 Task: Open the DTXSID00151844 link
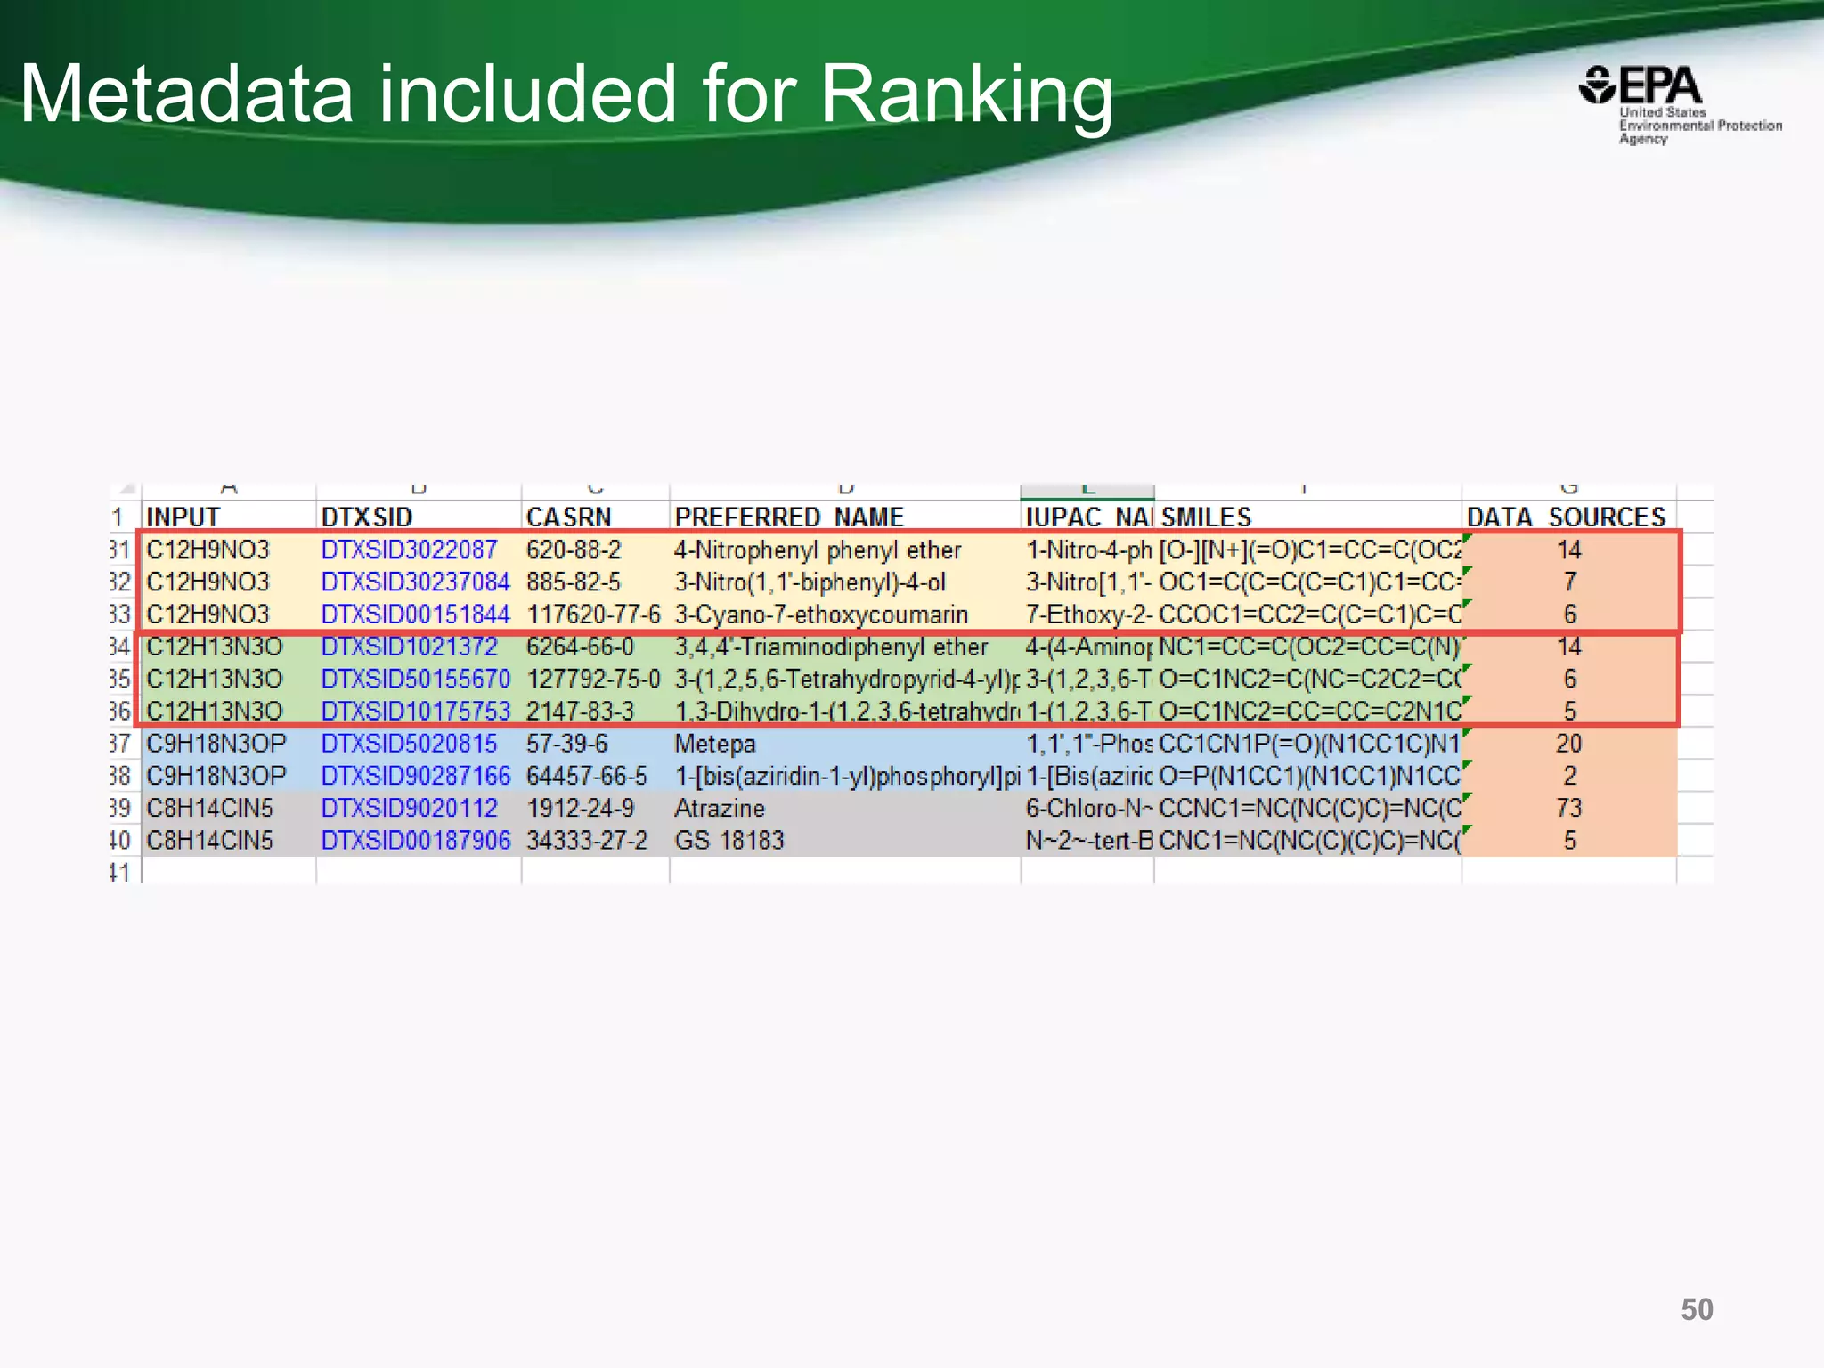point(415,615)
